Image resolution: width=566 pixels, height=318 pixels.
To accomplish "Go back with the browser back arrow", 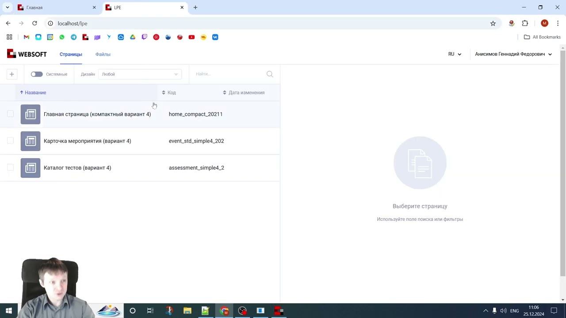I will pyautogui.click(x=8, y=23).
